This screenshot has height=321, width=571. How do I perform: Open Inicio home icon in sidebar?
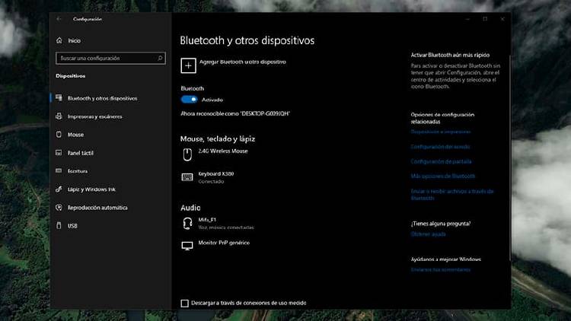(59, 40)
